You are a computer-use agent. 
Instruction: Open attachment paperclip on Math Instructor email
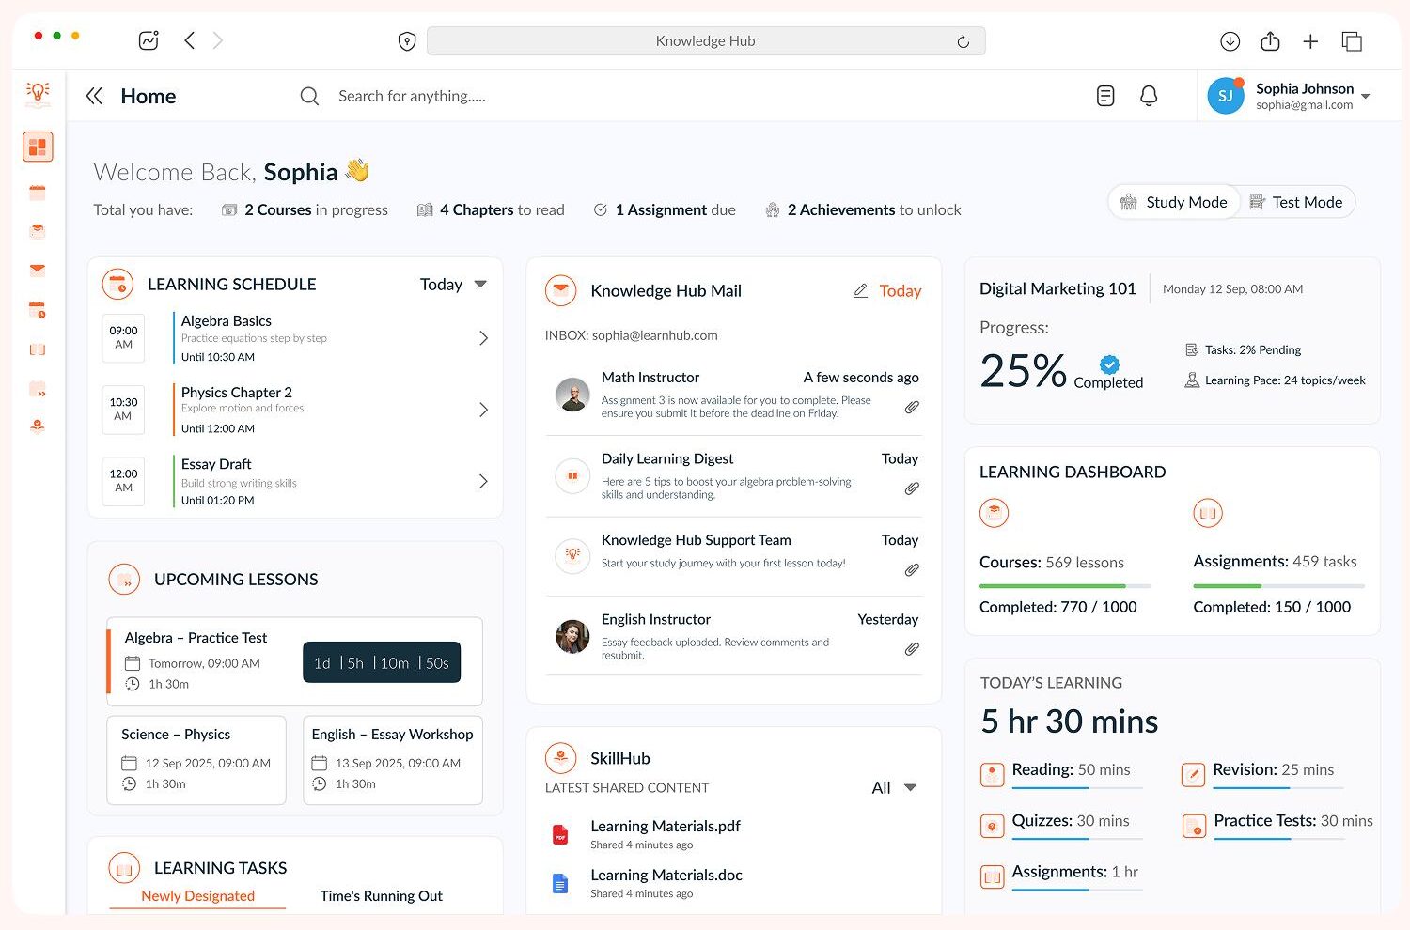click(x=912, y=407)
